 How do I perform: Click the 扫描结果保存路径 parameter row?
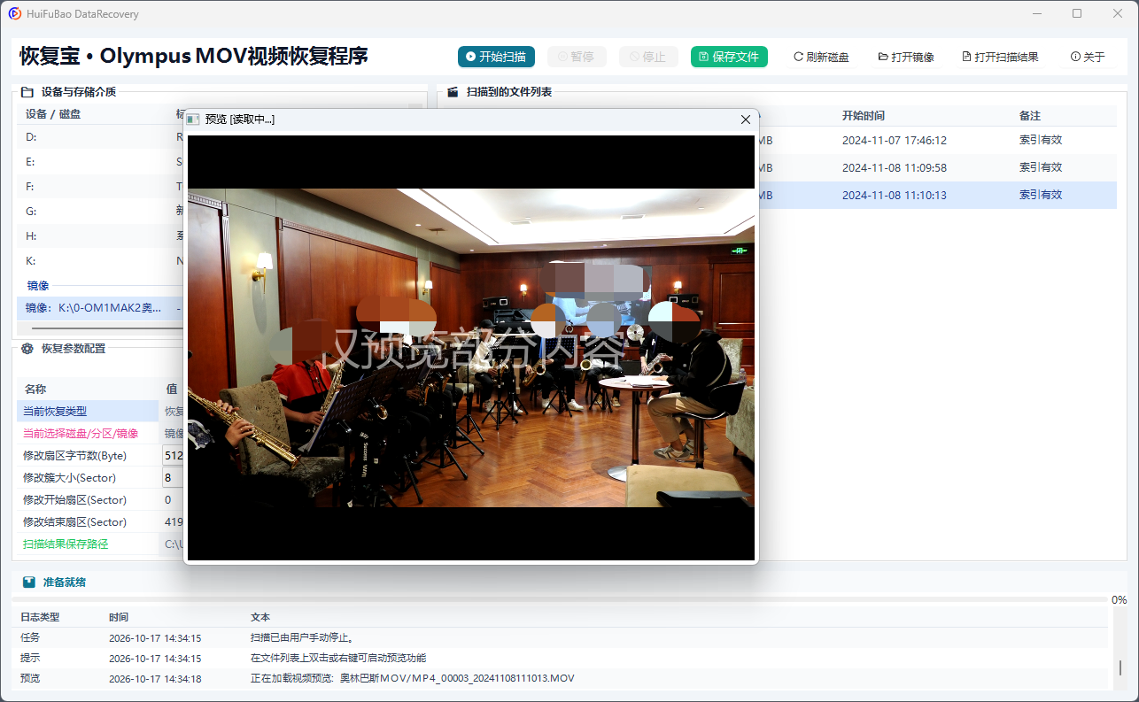[x=100, y=544]
